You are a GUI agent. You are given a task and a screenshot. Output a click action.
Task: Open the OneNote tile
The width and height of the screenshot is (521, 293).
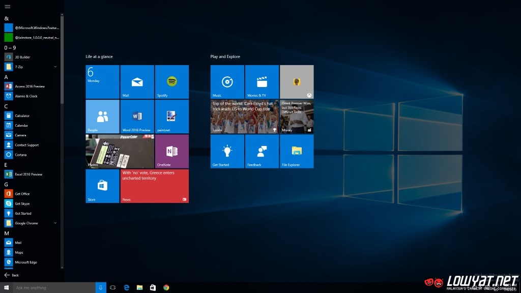pos(171,151)
